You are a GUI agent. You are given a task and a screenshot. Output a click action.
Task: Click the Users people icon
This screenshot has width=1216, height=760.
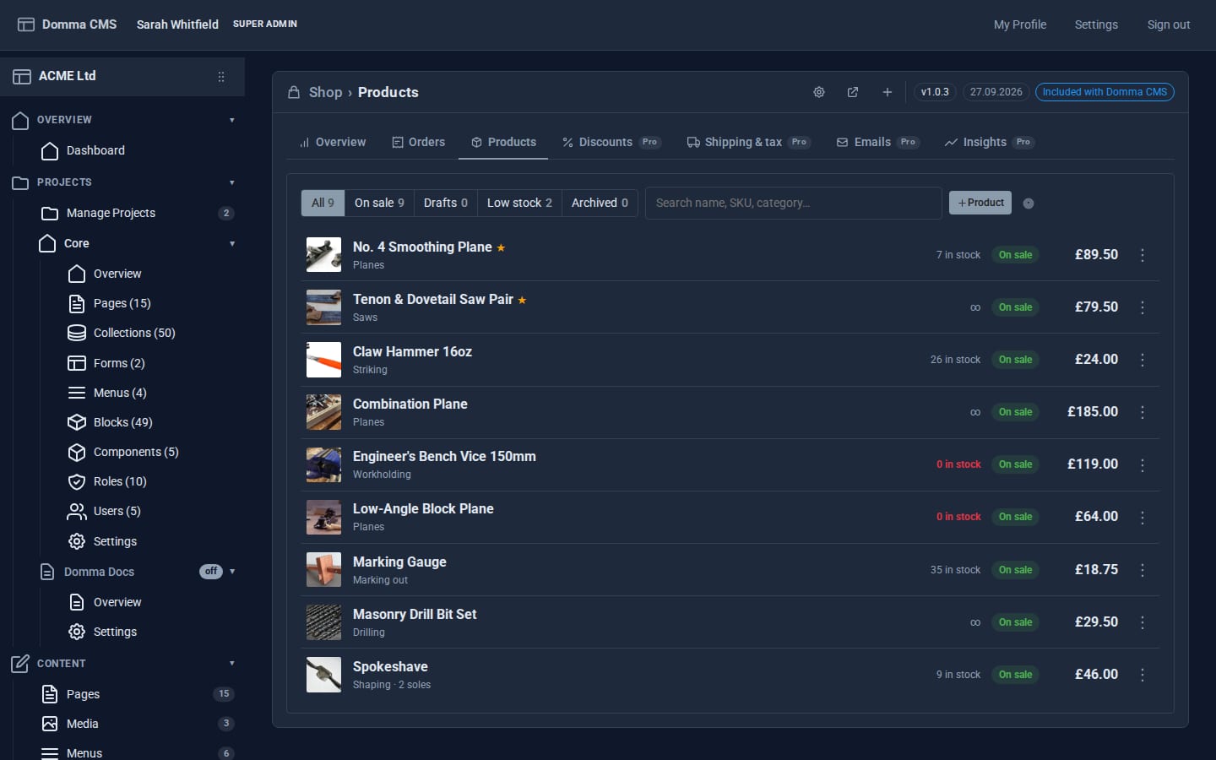pyautogui.click(x=77, y=511)
